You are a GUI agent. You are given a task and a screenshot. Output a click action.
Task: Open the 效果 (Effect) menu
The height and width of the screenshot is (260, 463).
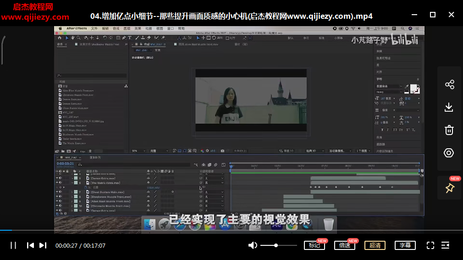(138, 28)
